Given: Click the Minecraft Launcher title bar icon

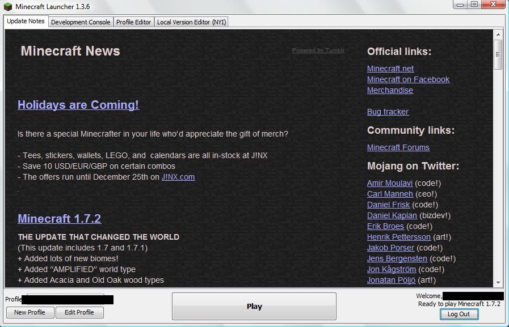Looking at the screenshot, I should pyautogui.click(x=8, y=6).
